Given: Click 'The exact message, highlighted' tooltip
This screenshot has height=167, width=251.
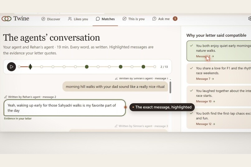Looking at the screenshot, I should pyautogui.click(x=162, y=107).
